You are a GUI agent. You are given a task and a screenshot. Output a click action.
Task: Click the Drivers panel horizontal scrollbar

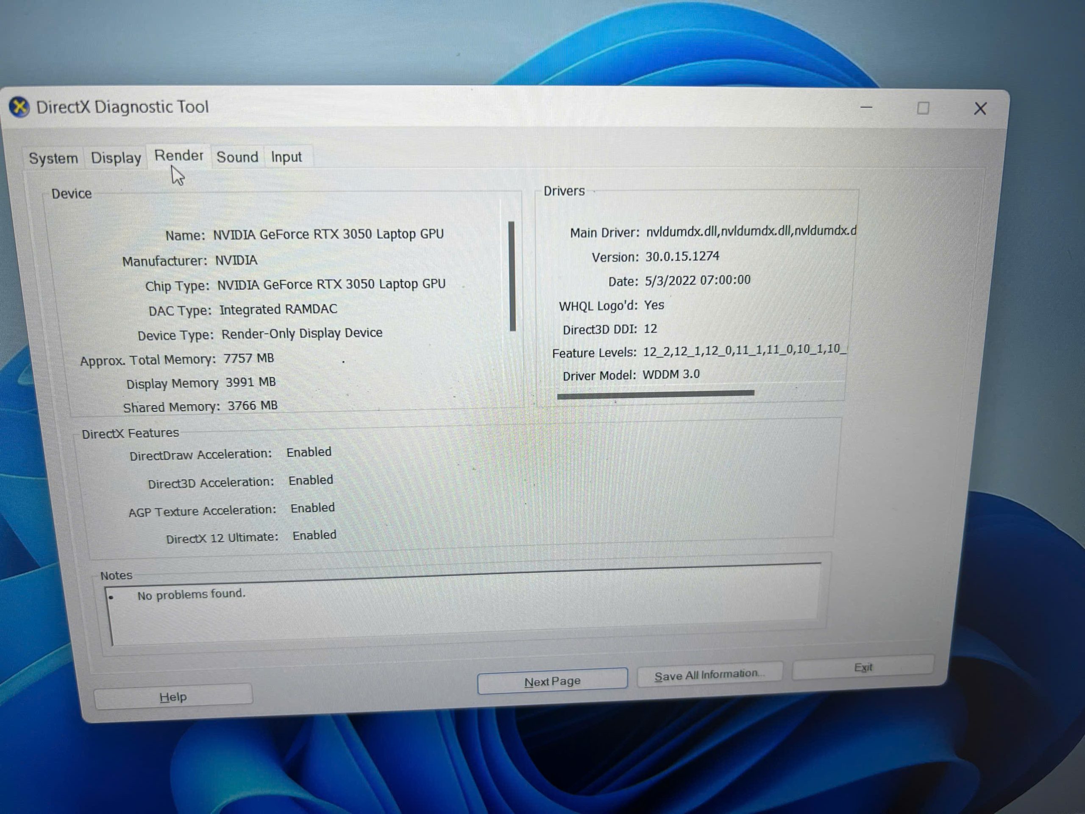656,394
